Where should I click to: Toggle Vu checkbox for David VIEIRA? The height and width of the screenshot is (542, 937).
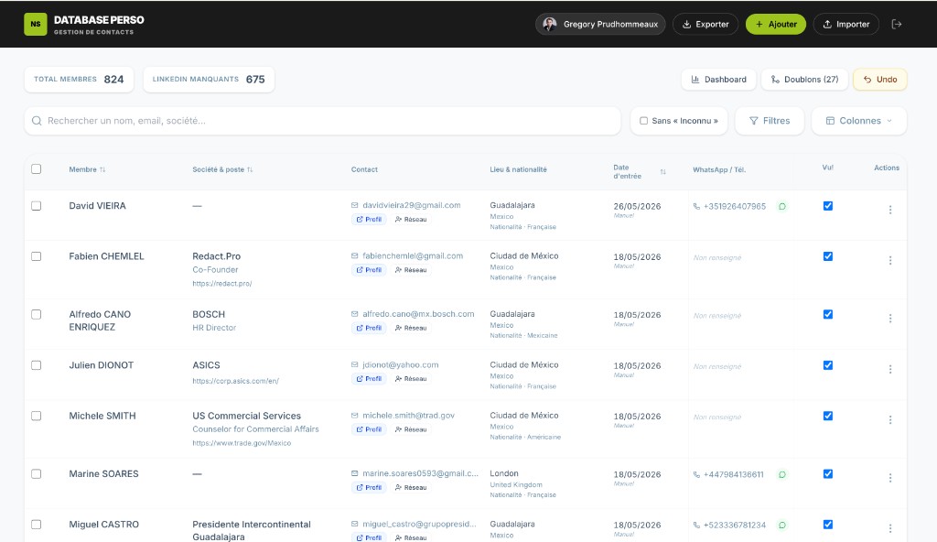point(827,206)
